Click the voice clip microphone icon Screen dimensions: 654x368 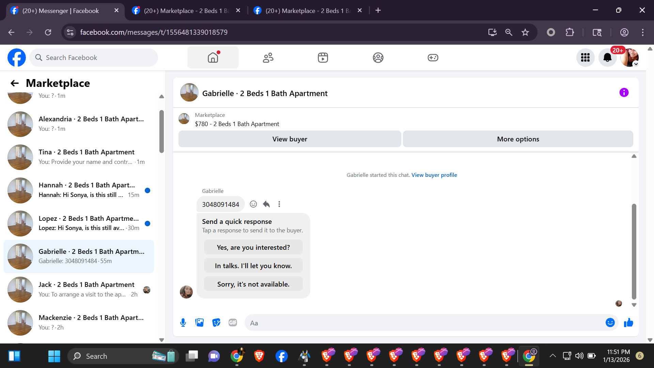point(183,322)
